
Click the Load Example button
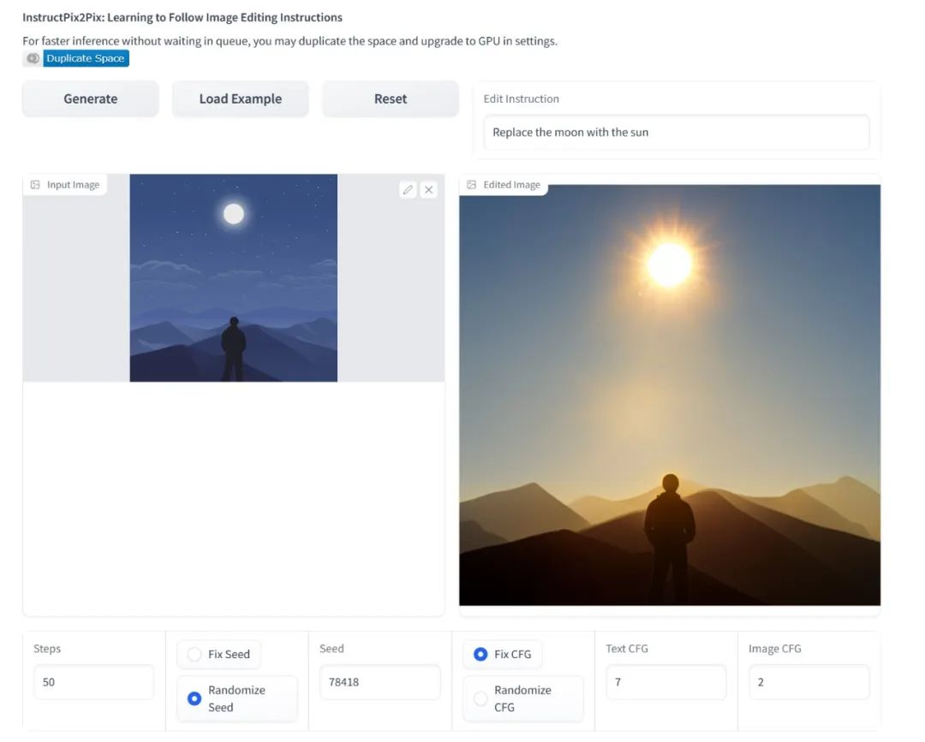(241, 98)
